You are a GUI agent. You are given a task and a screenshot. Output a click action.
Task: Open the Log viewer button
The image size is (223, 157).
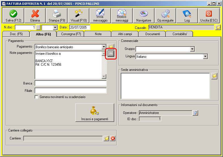click(x=187, y=16)
